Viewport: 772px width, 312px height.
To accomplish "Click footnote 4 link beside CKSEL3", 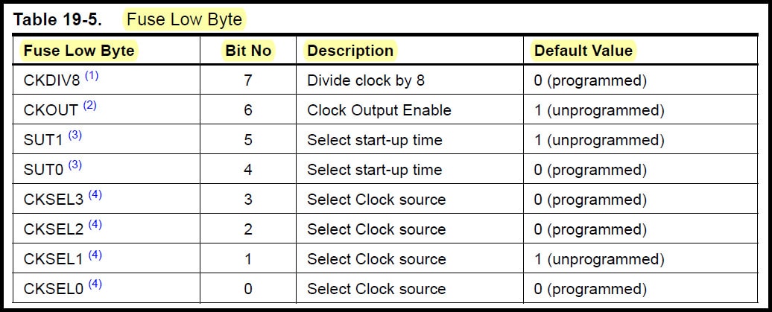I will [x=95, y=195].
